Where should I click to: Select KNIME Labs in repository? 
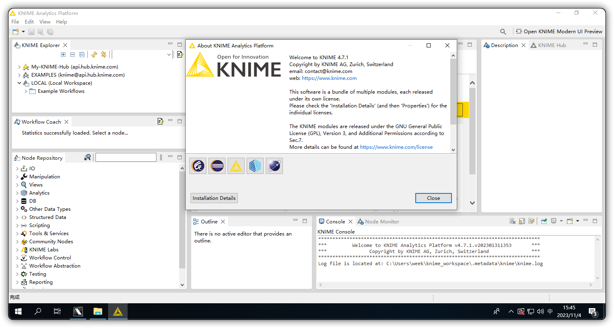pos(44,250)
